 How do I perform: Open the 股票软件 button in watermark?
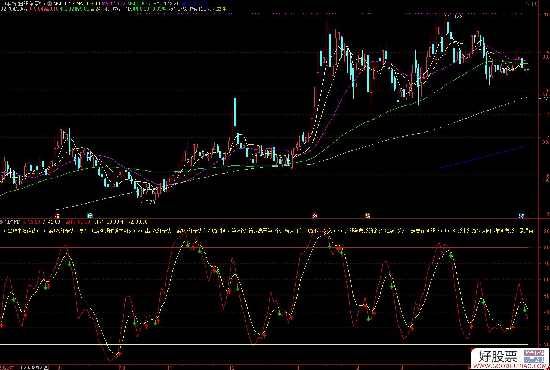[x=534, y=353]
